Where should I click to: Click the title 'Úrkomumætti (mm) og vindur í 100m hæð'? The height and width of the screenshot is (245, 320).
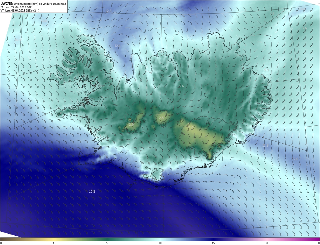coord(40,4)
